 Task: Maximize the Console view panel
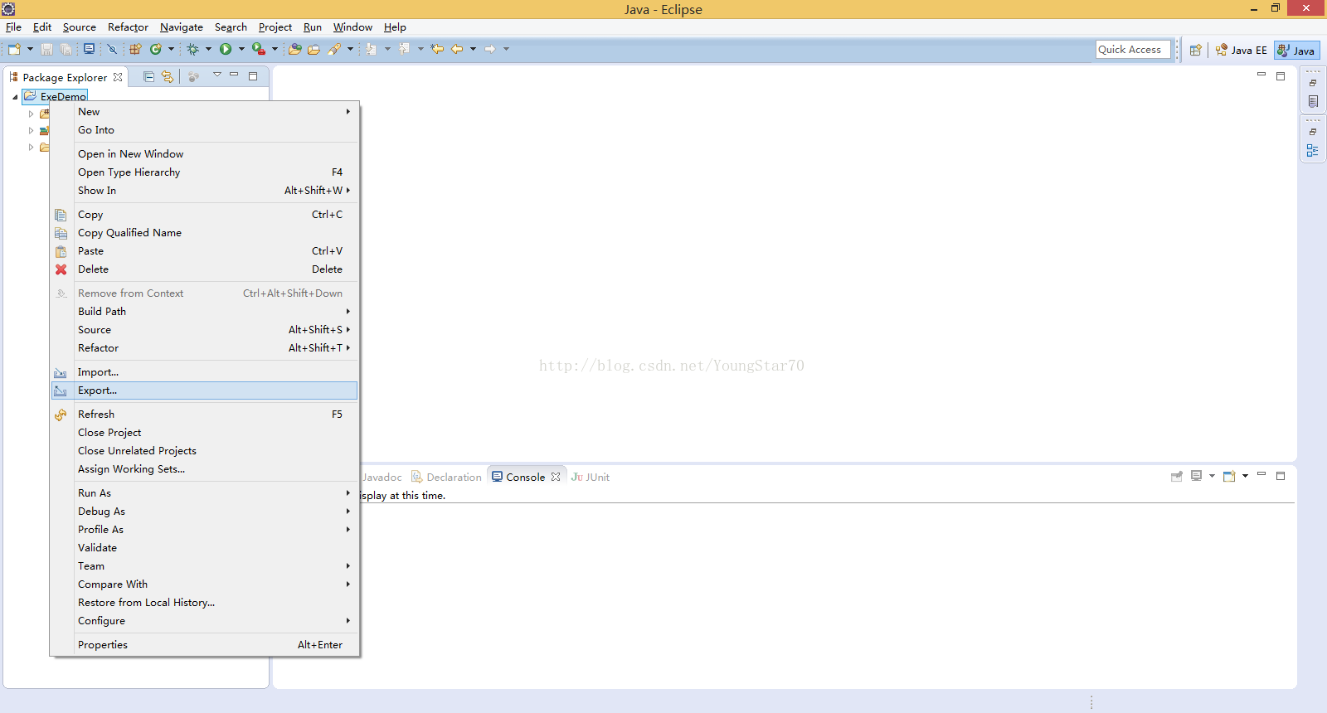pos(1281,476)
